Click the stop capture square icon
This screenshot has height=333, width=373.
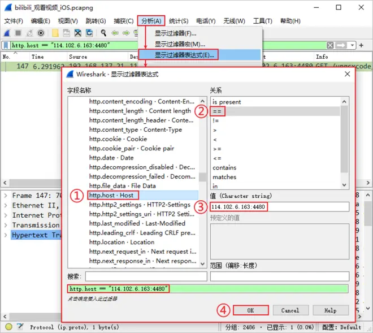pos(18,33)
